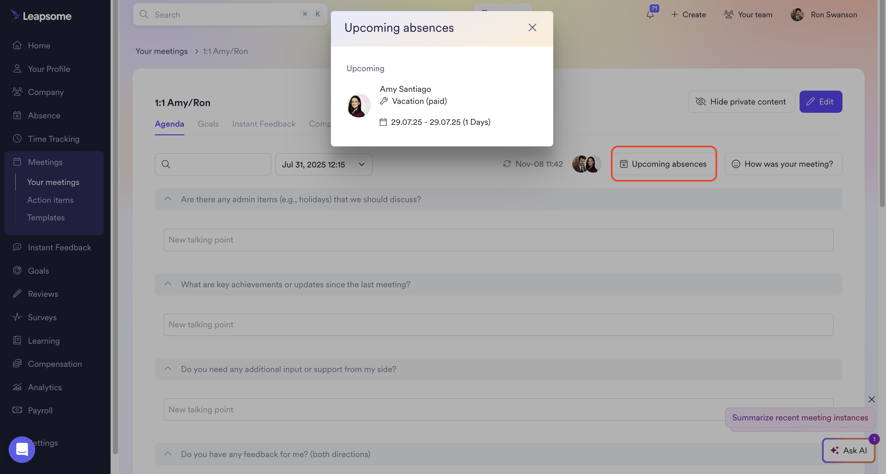Click New talking point under key achievements
This screenshot has height=474, width=886.
pos(498,325)
